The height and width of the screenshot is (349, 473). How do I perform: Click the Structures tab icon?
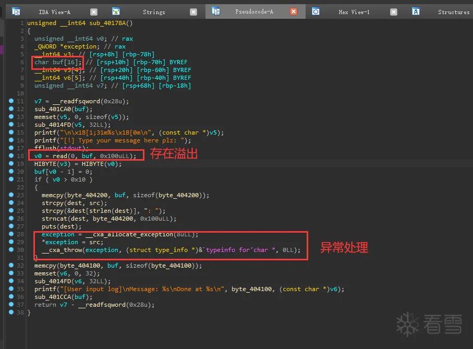[416, 12]
